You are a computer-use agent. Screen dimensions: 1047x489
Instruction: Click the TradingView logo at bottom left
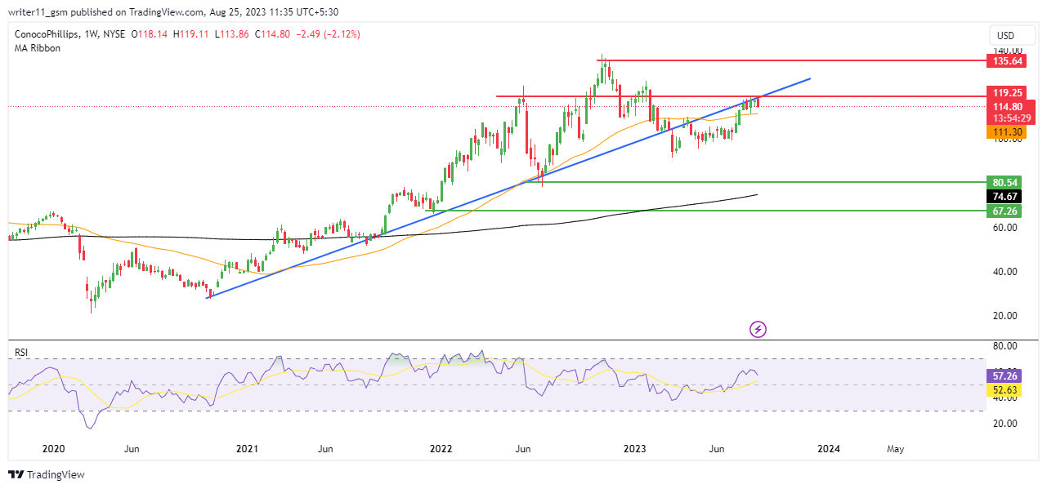click(47, 475)
